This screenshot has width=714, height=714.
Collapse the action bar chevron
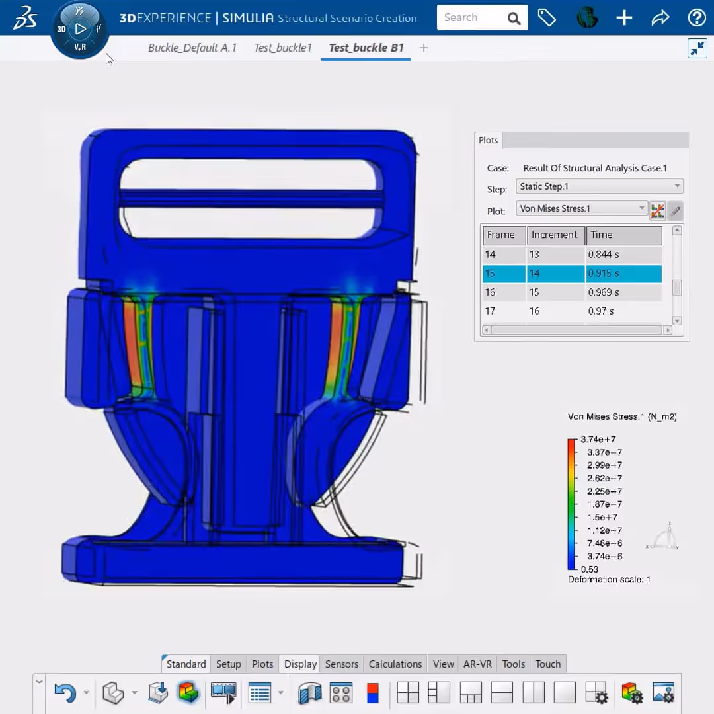39,682
